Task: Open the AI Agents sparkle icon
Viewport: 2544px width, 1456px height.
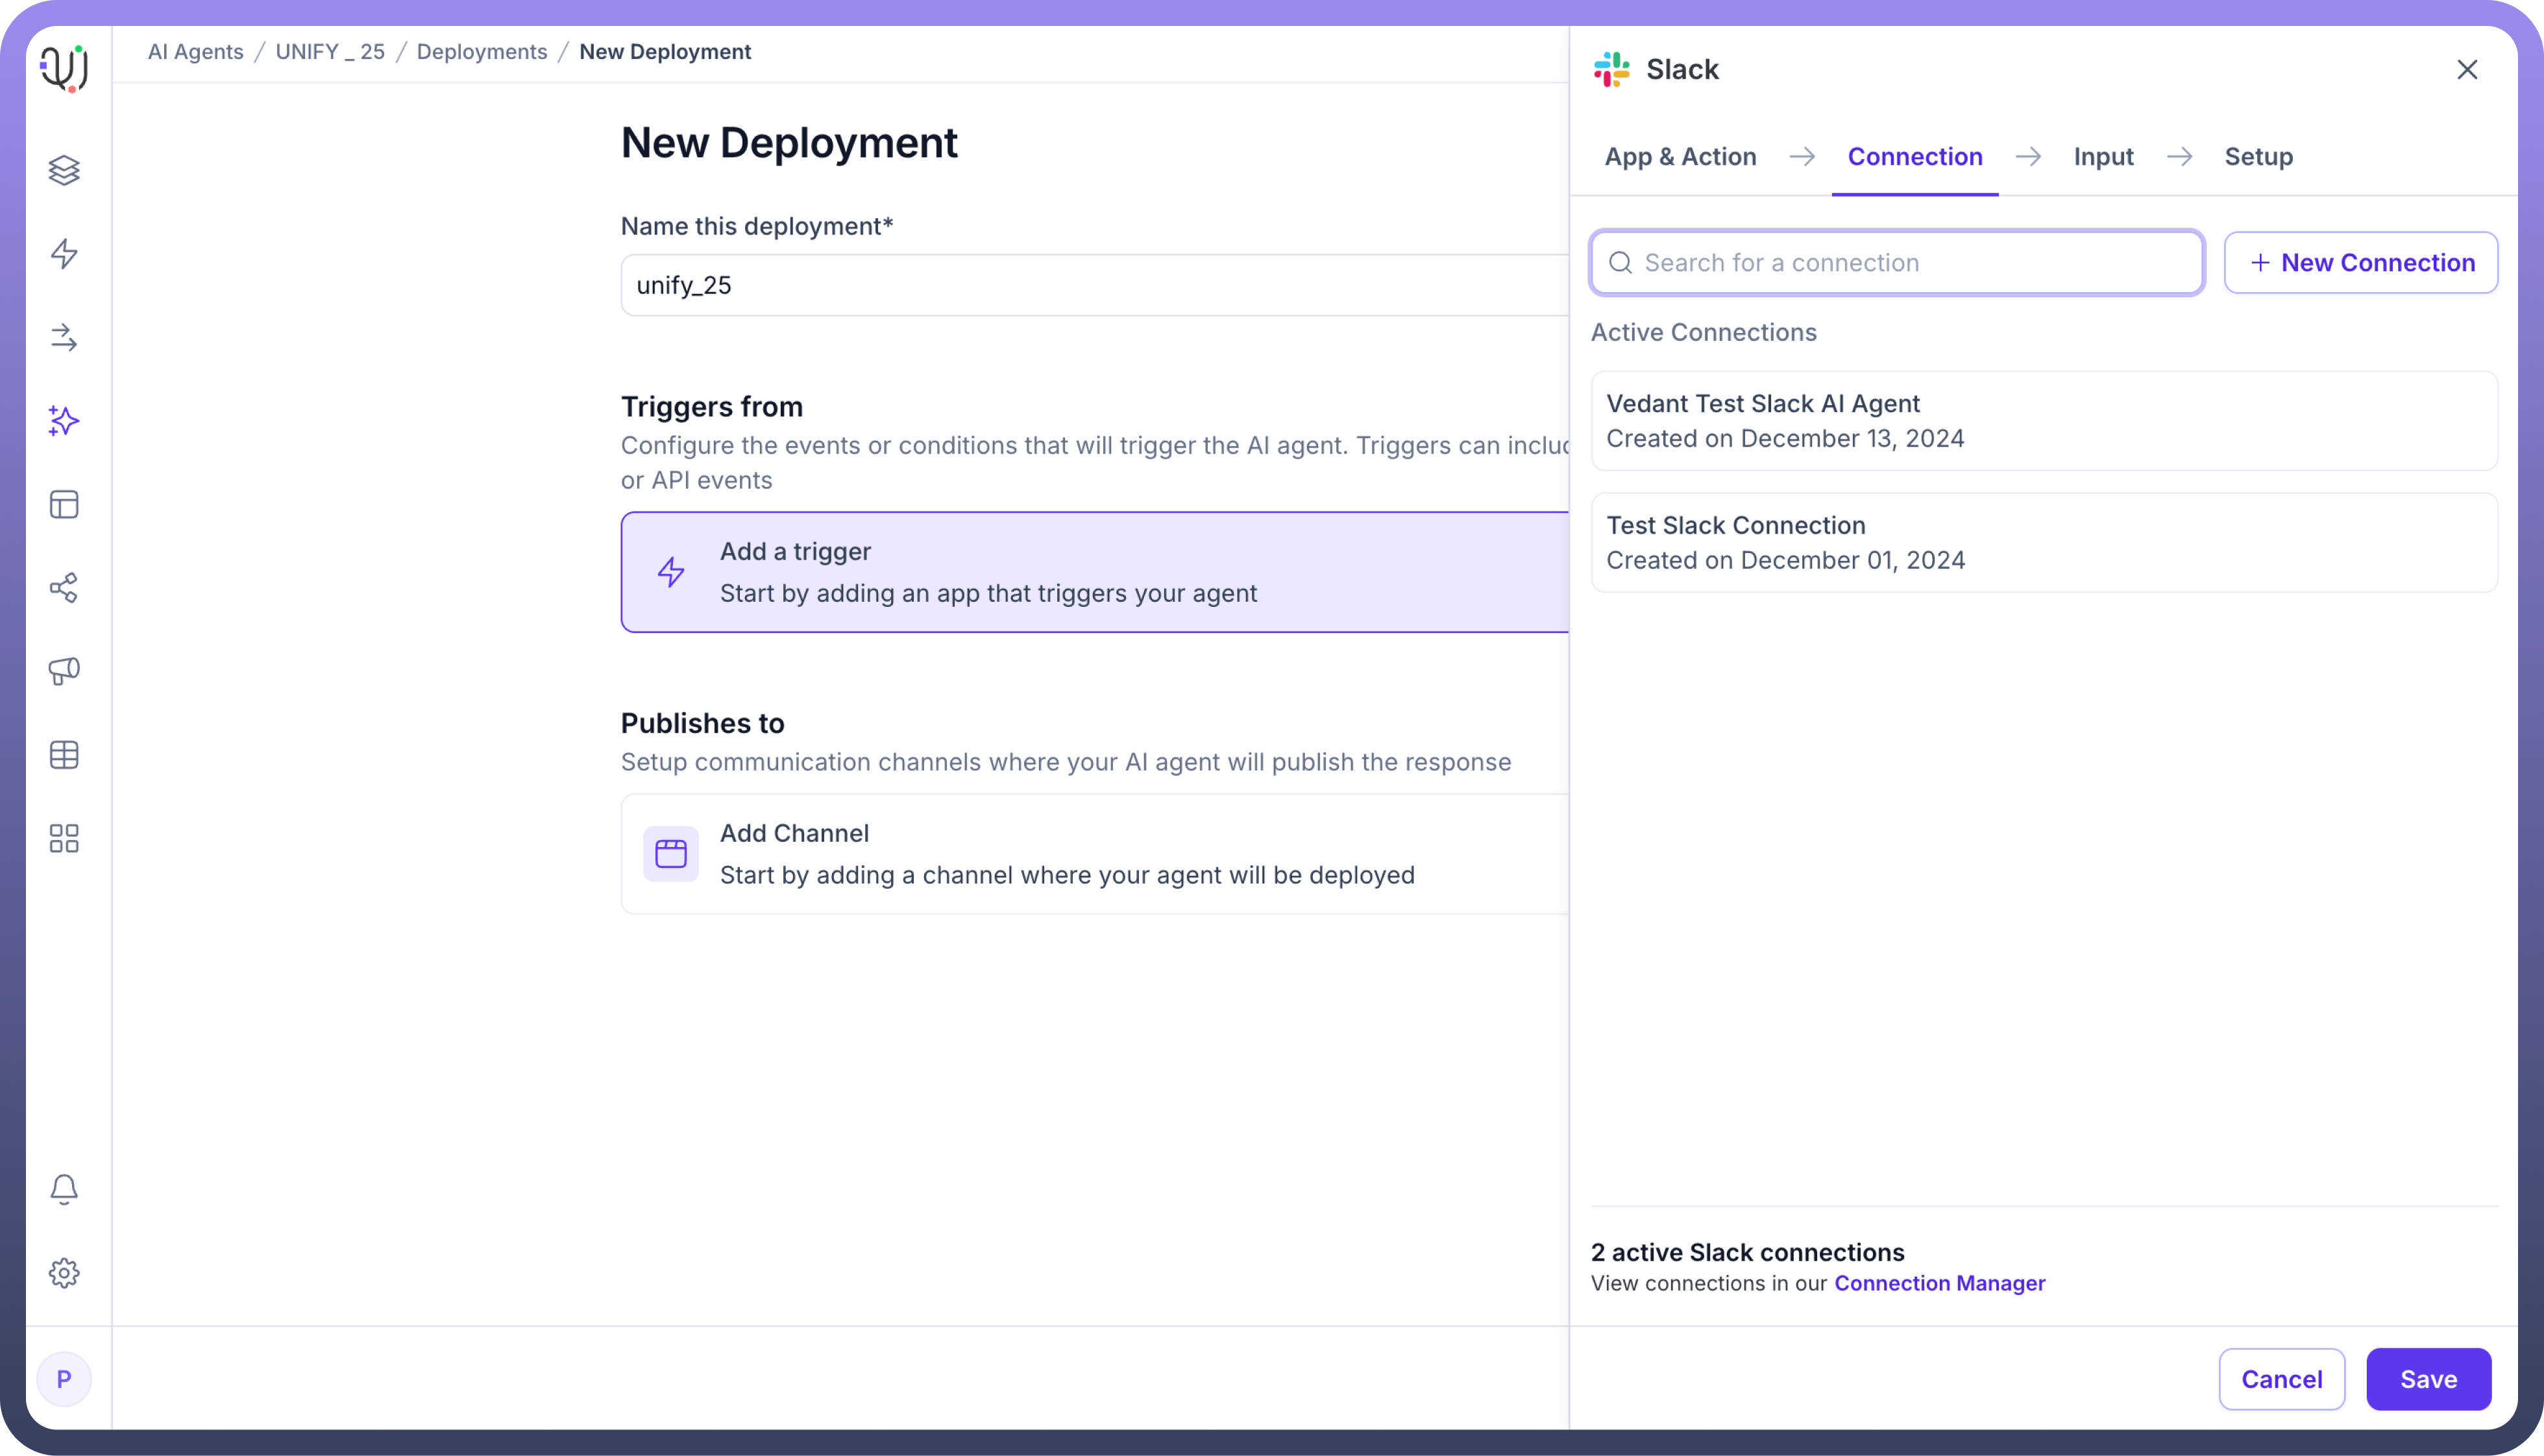Action: 64,421
